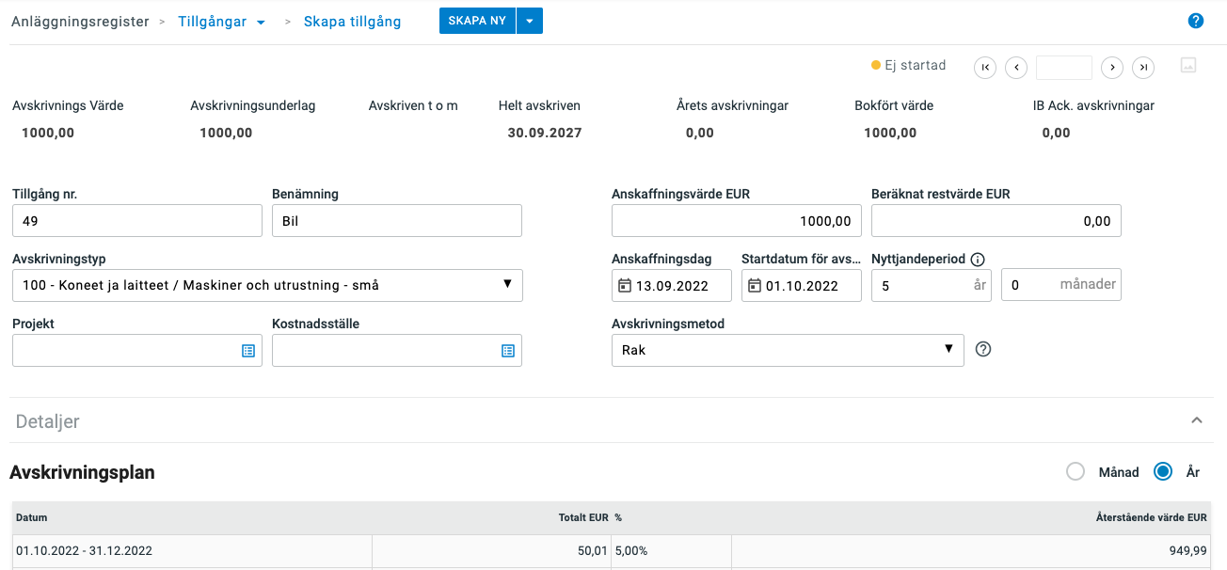Click the 50,01 table cell
Viewport: 1227px width, 570px height.
point(593,551)
